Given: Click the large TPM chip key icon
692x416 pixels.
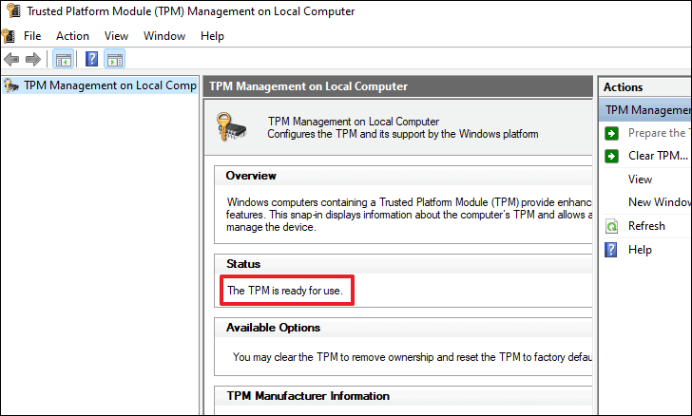Looking at the screenshot, I should [231, 127].
